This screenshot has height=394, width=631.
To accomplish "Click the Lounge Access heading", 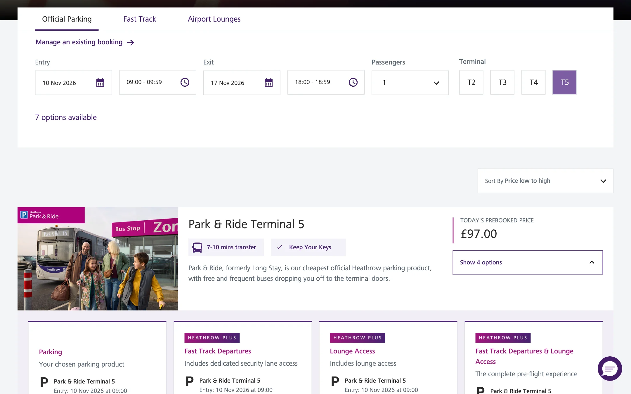I will click(x=352, y=351).
